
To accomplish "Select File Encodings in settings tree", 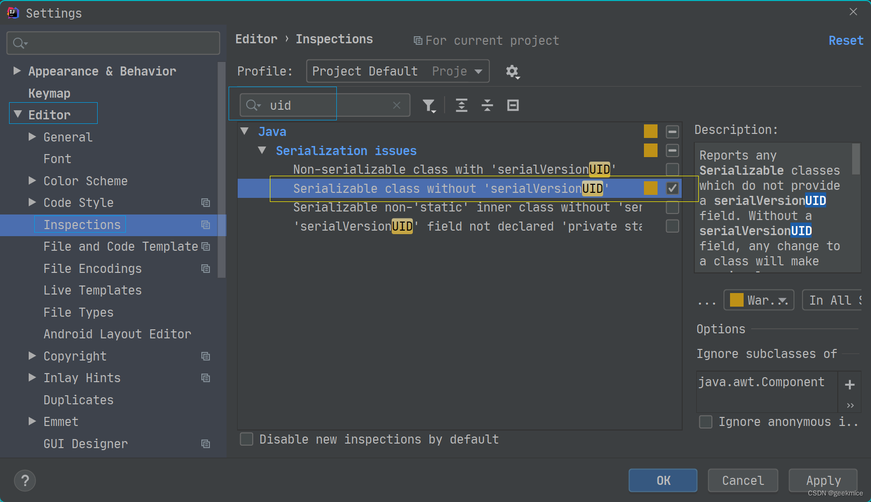I will click(x=93, y=268).
